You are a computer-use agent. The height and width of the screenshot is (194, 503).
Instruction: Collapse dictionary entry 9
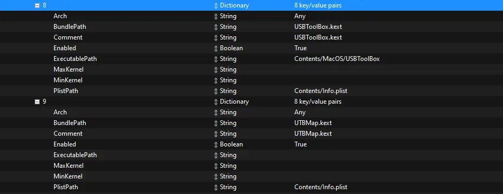coord(37,102)
